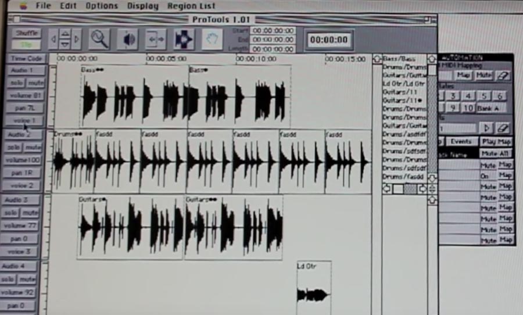The image size is (523, 315).
Task: Click the Play Map button
Action: (496, 141)
